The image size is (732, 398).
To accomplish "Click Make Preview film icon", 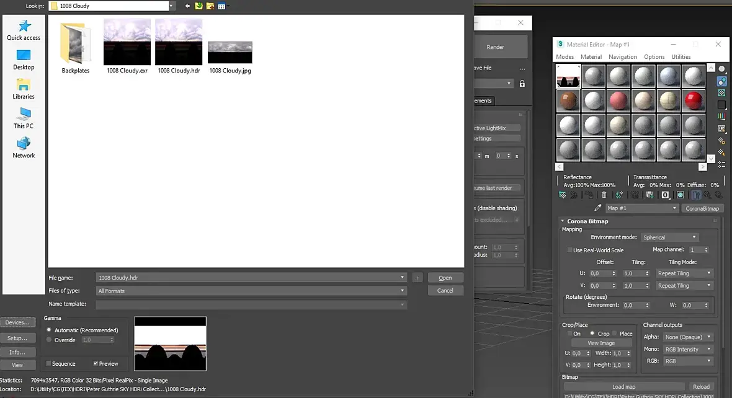I will 721,128.
